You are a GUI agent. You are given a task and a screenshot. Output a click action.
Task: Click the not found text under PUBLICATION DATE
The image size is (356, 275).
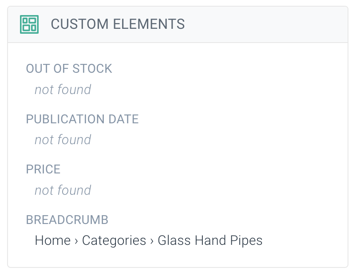[x=63, y=140]
